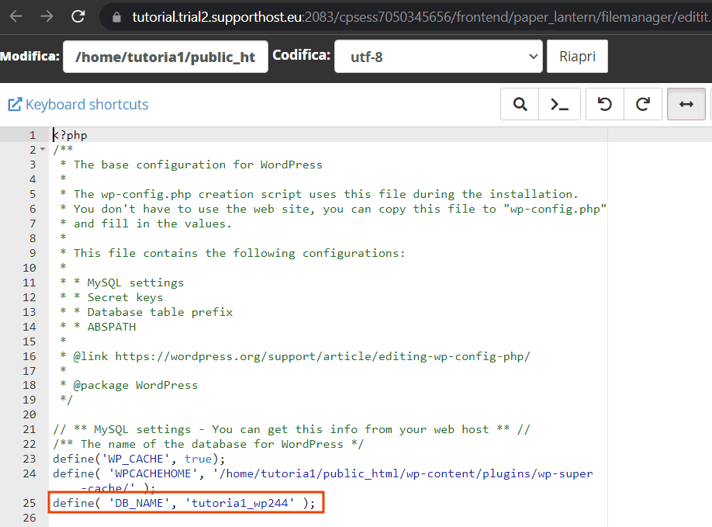Click the external link icon beside Keyboard shortcuts
This screenshot has width=712, height=527.
[15, 105]
